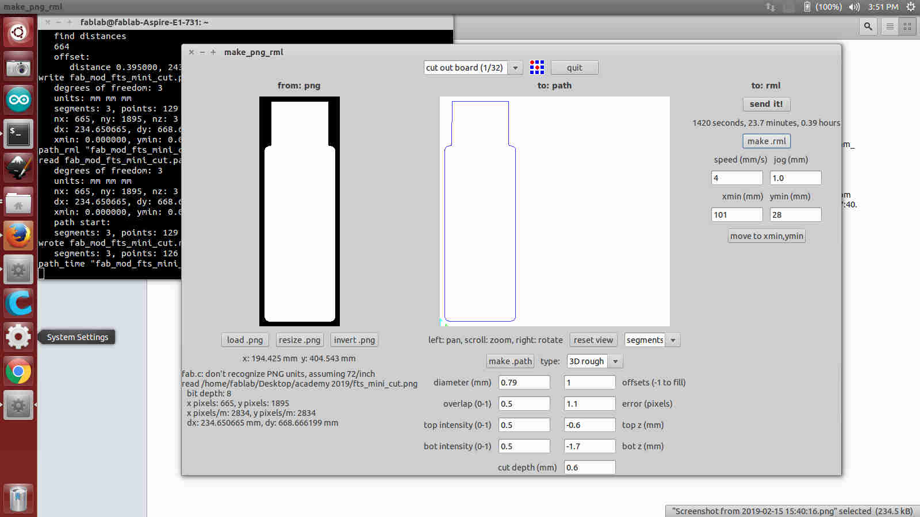
Task: Click the diameter (mm) field showing 0.79
Action: pyautogui.click(x=524, y=383)
